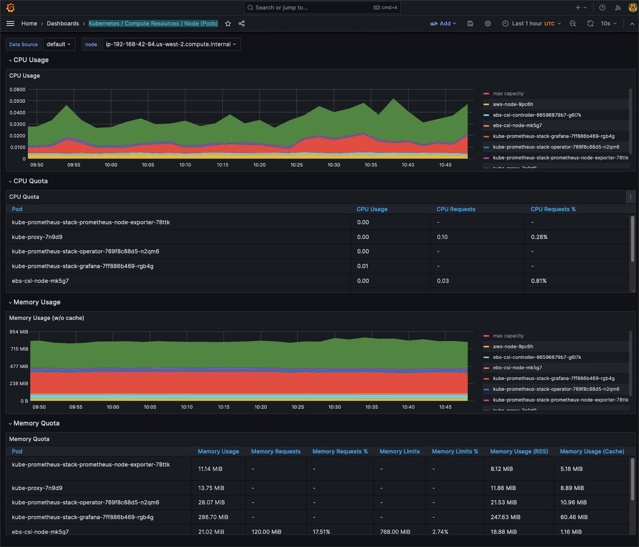Click the Memory Usage (w/o cache) panel title
The image size is (639, 547).
(x=47, y=318)
